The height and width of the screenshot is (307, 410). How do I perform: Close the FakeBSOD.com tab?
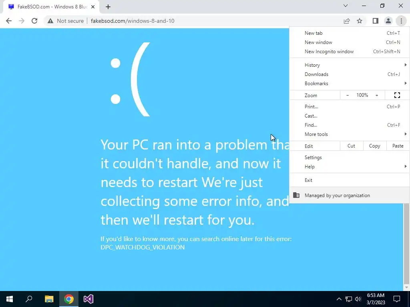(x=93, y=7)
